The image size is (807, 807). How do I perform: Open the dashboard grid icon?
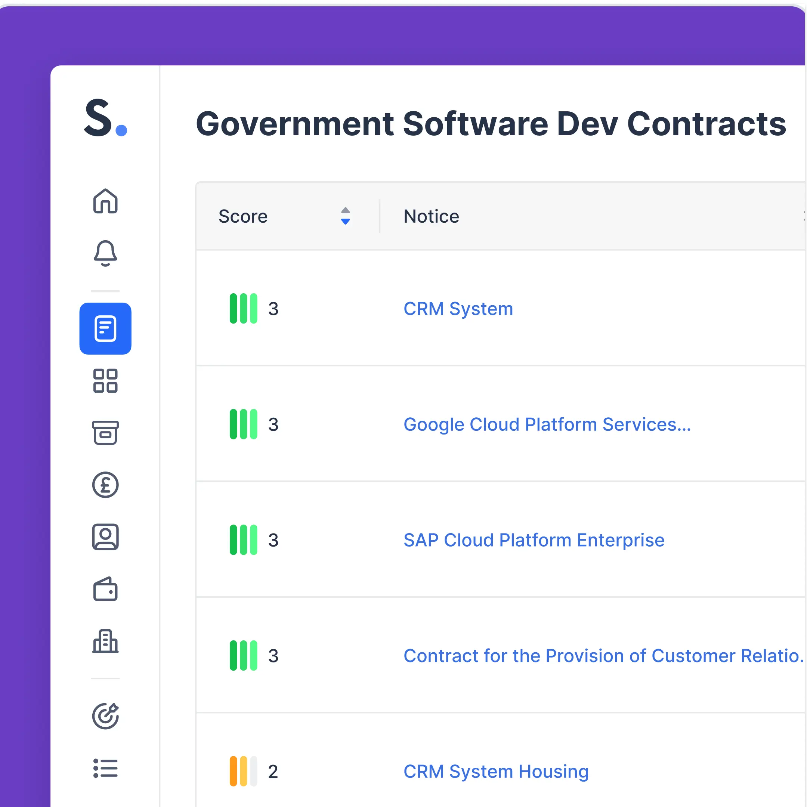(x=105, y=381)
